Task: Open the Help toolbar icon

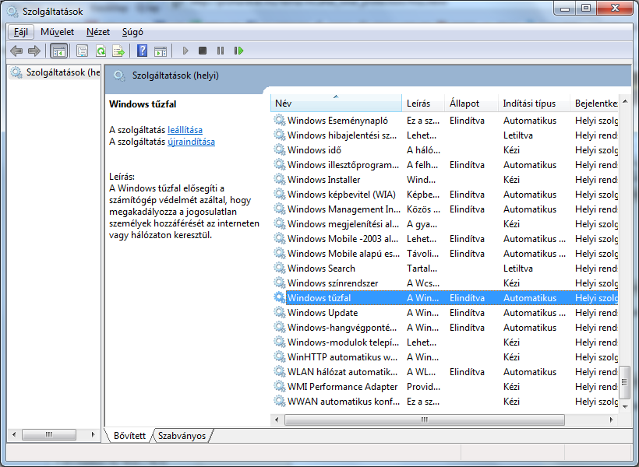Action: [x=143, y=51]
